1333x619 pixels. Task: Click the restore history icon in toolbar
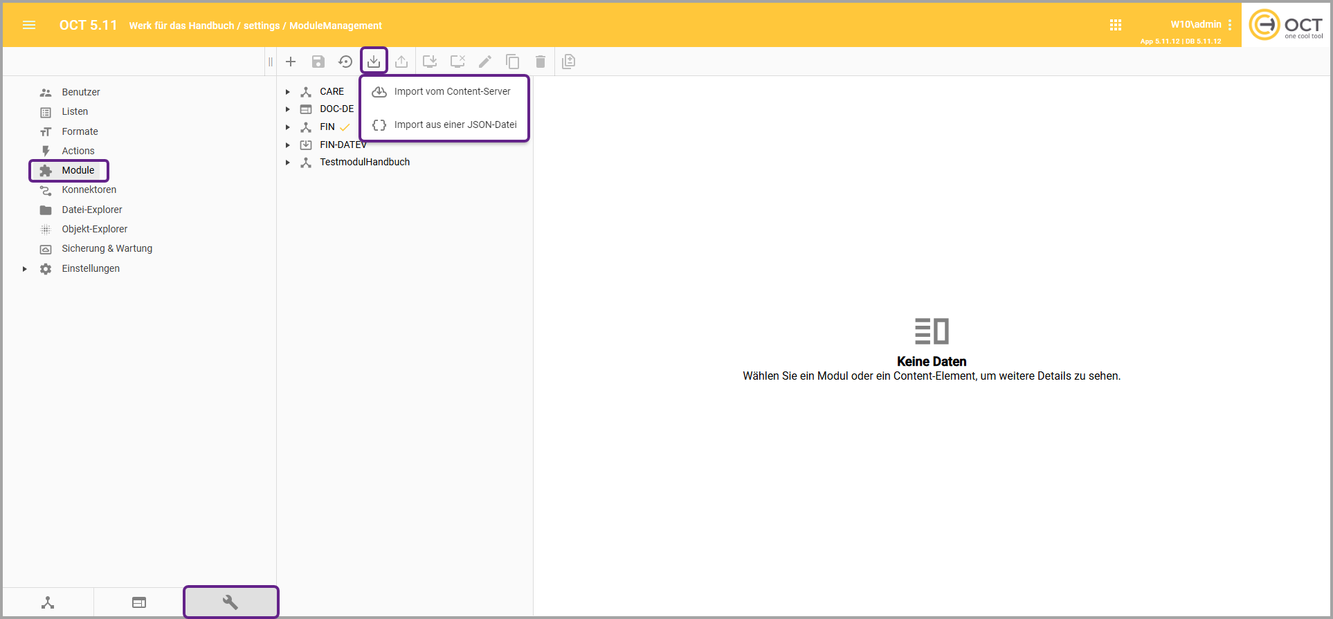345,62
